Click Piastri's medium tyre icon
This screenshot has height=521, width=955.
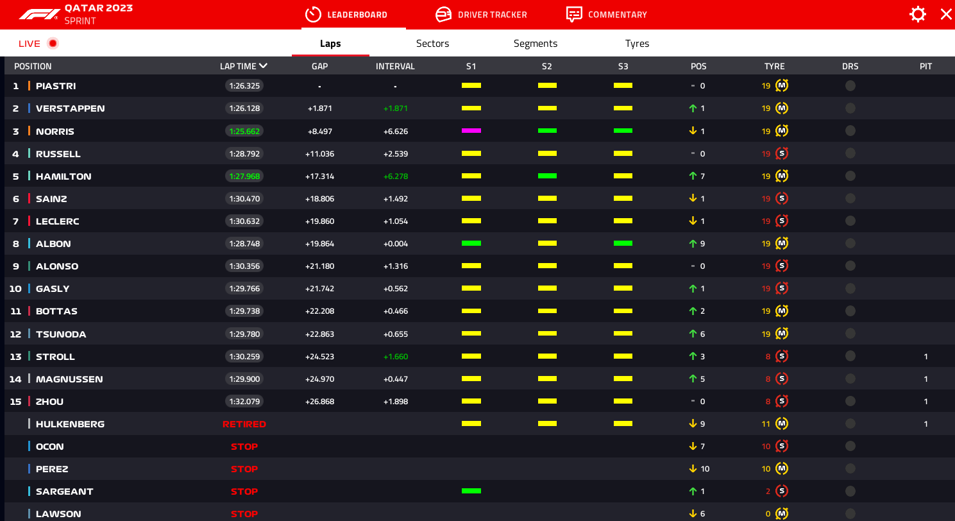782,85
